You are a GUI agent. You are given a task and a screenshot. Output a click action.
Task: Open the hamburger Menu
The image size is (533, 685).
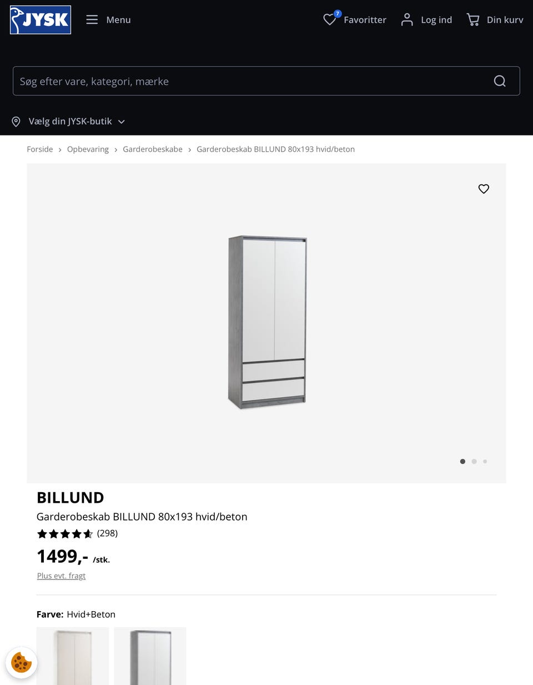(92, 19)
